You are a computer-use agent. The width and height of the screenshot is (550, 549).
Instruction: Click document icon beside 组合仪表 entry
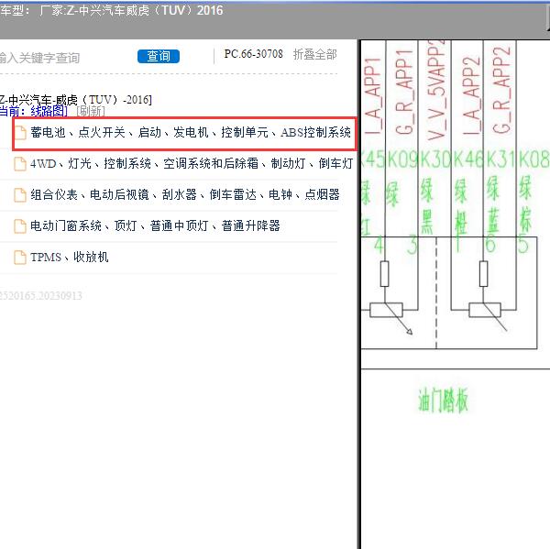[20, 195]
